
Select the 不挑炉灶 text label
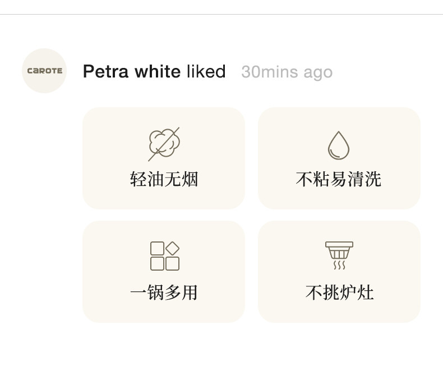[x=339, y=293]
